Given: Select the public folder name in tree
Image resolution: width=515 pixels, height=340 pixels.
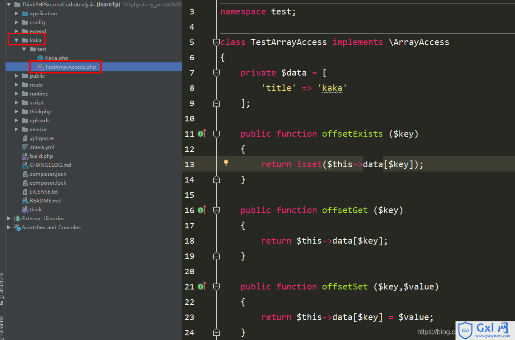Looking at the screenshot, I should coord(37,76).
